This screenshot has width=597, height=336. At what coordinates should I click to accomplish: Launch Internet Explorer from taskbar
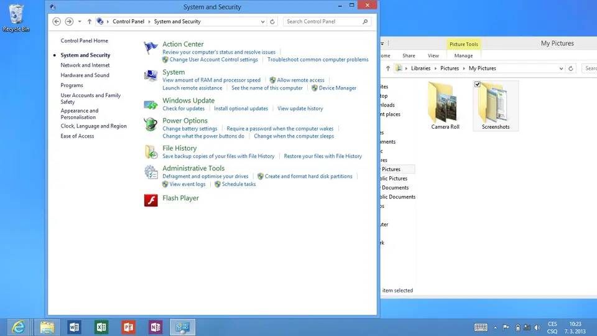click(18, 327)
